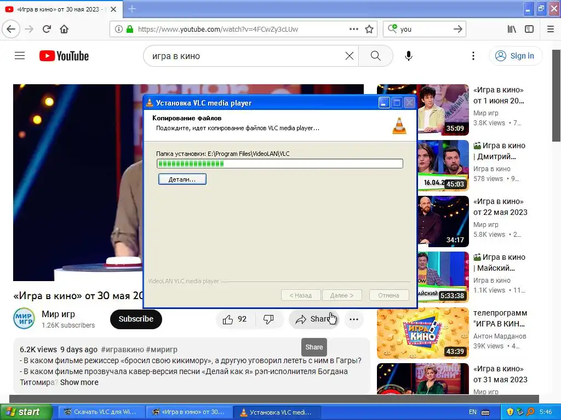Open the keyboard icon in the taskbar
Screen dimensions: 561x420
coord(485,412)
